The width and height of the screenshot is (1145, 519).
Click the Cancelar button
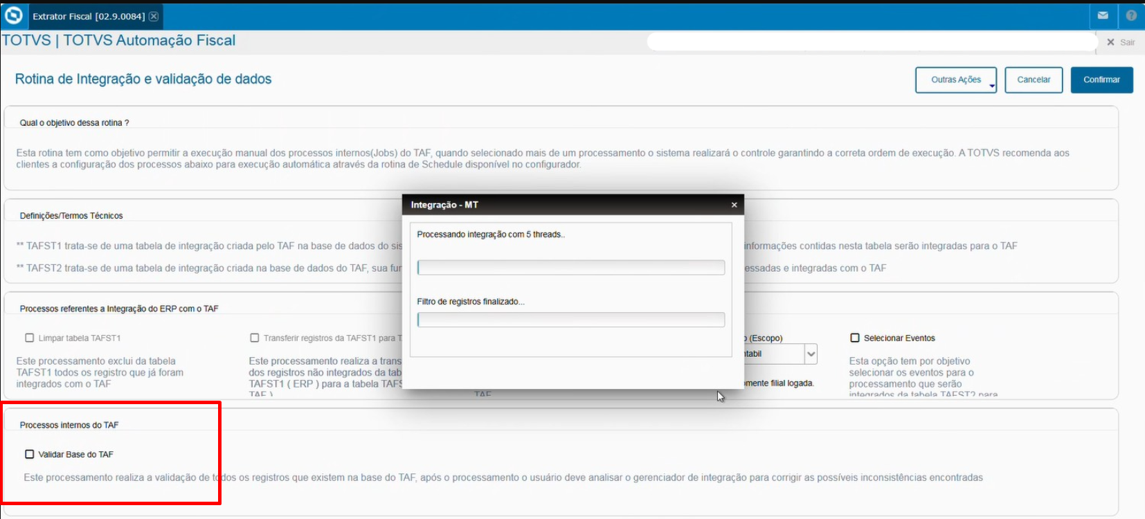click(1034, 80)
